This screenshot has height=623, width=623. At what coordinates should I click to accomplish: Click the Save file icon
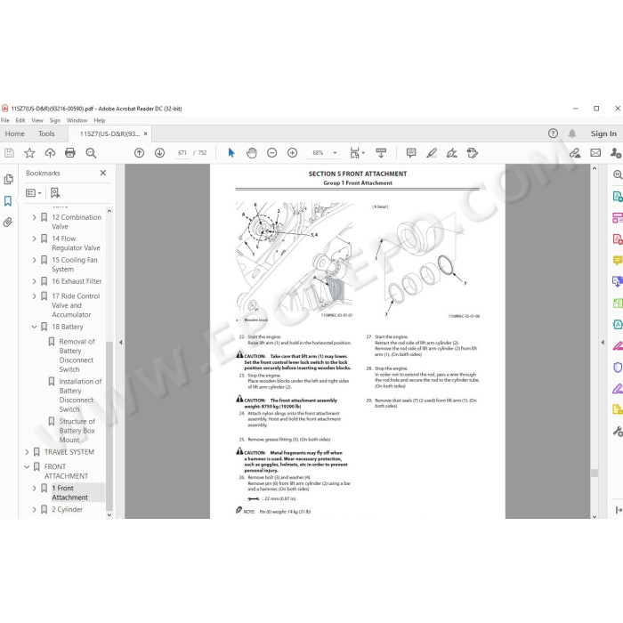9,153
